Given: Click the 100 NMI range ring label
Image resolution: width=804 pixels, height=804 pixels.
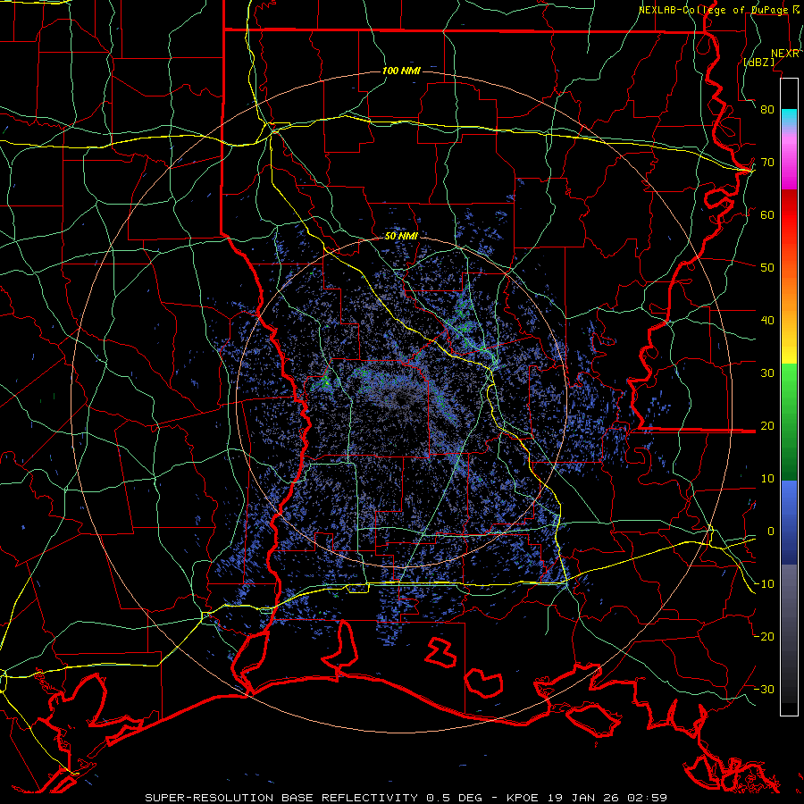Looking at the screenshot, I should coord(401,71).
